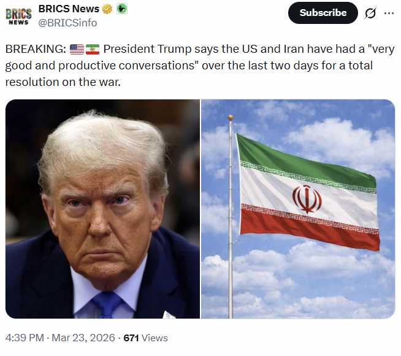Open the BRICS News display name link
Viewport: 401px width, 356px height.
point(69,9)
